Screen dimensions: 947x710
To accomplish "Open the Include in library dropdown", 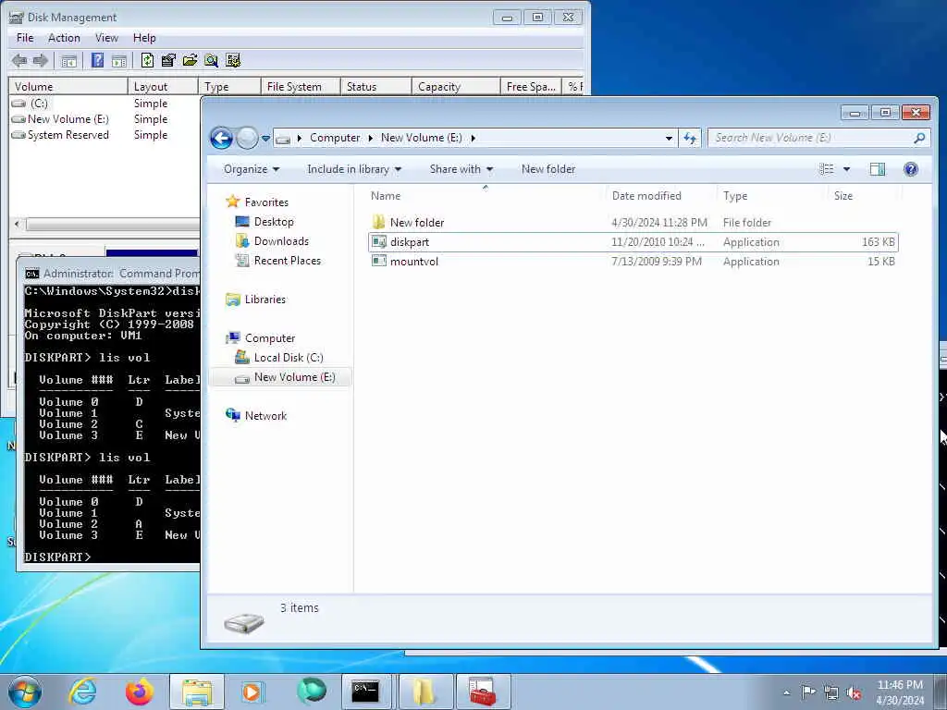I will point(354,169).
